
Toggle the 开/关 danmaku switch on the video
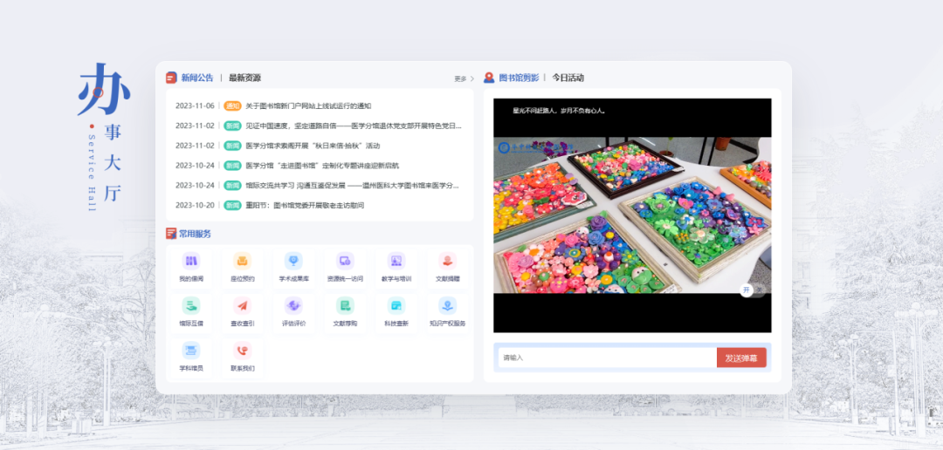point(754,290)
